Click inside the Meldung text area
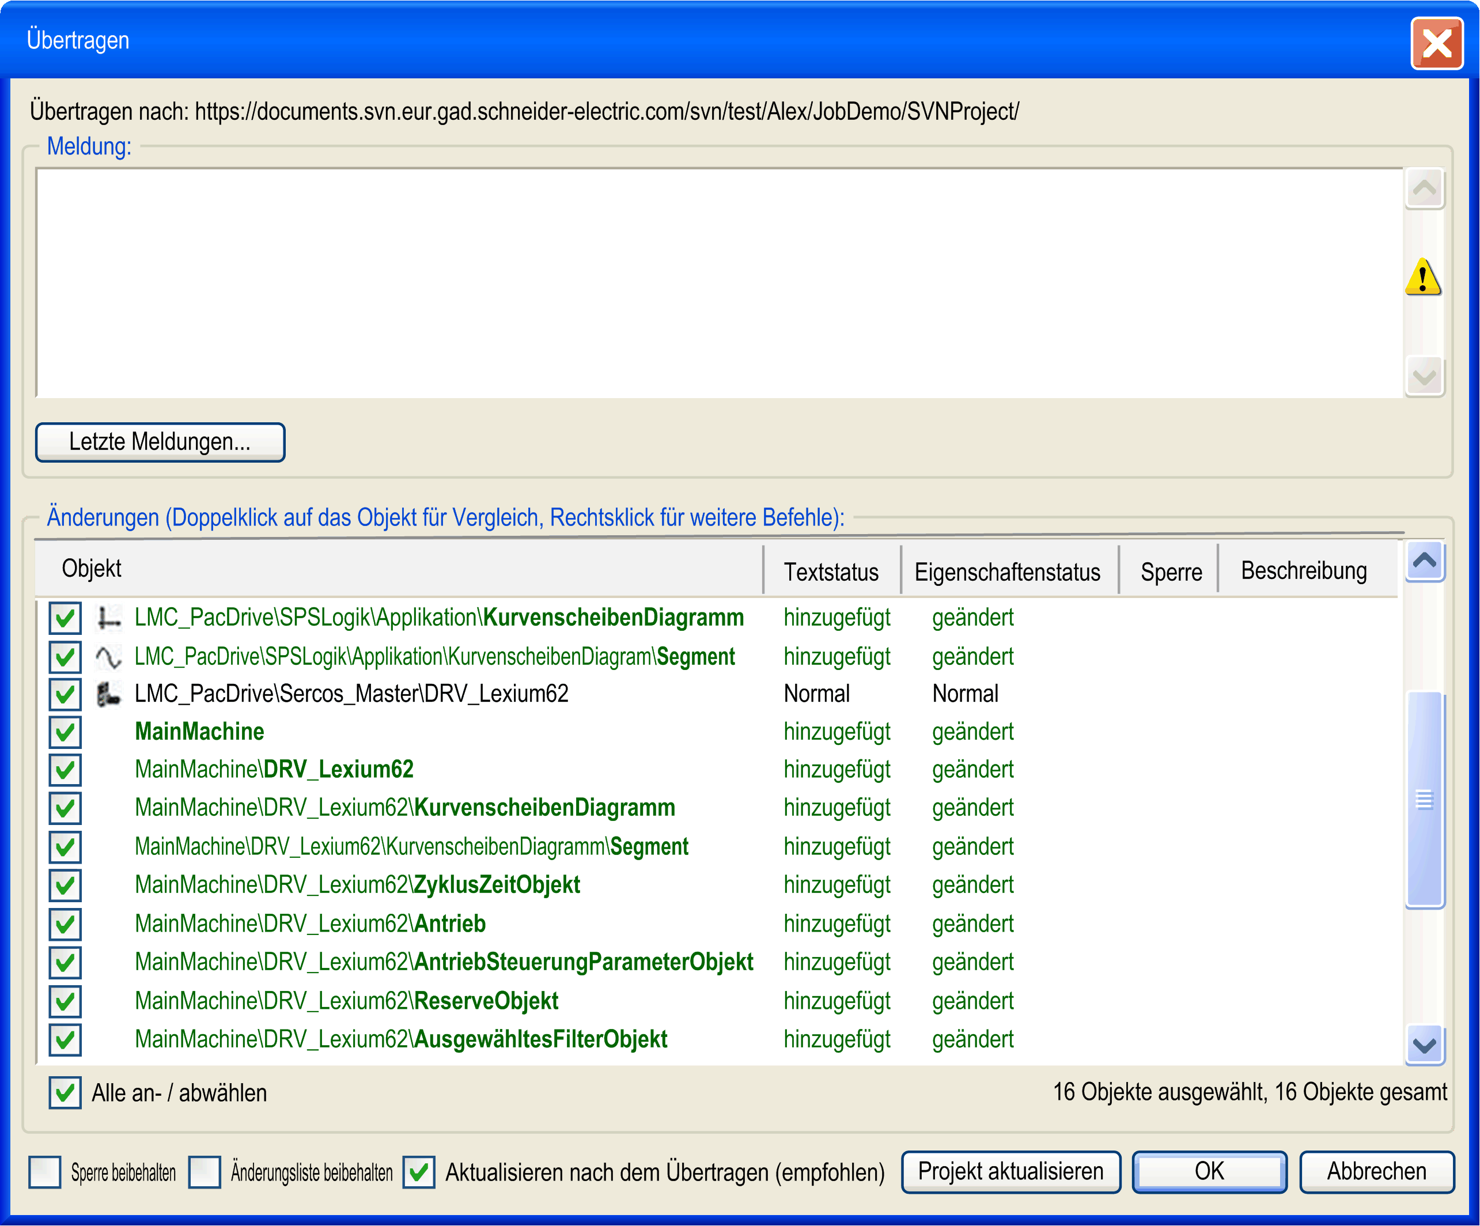 tap(719, 282)
